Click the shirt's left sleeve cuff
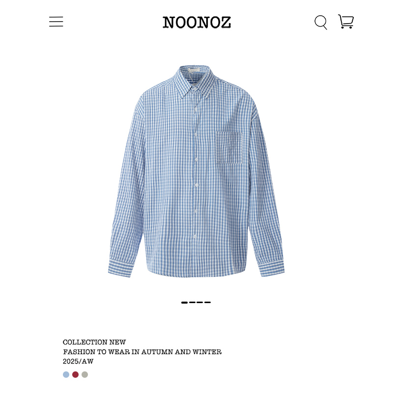Screen dimensions: 393x393 coord(120,268)
